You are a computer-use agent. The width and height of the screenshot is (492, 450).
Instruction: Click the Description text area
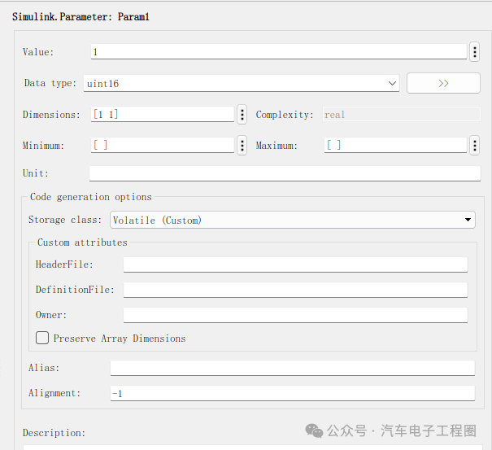pyautogui.click(x=253, y=448)
